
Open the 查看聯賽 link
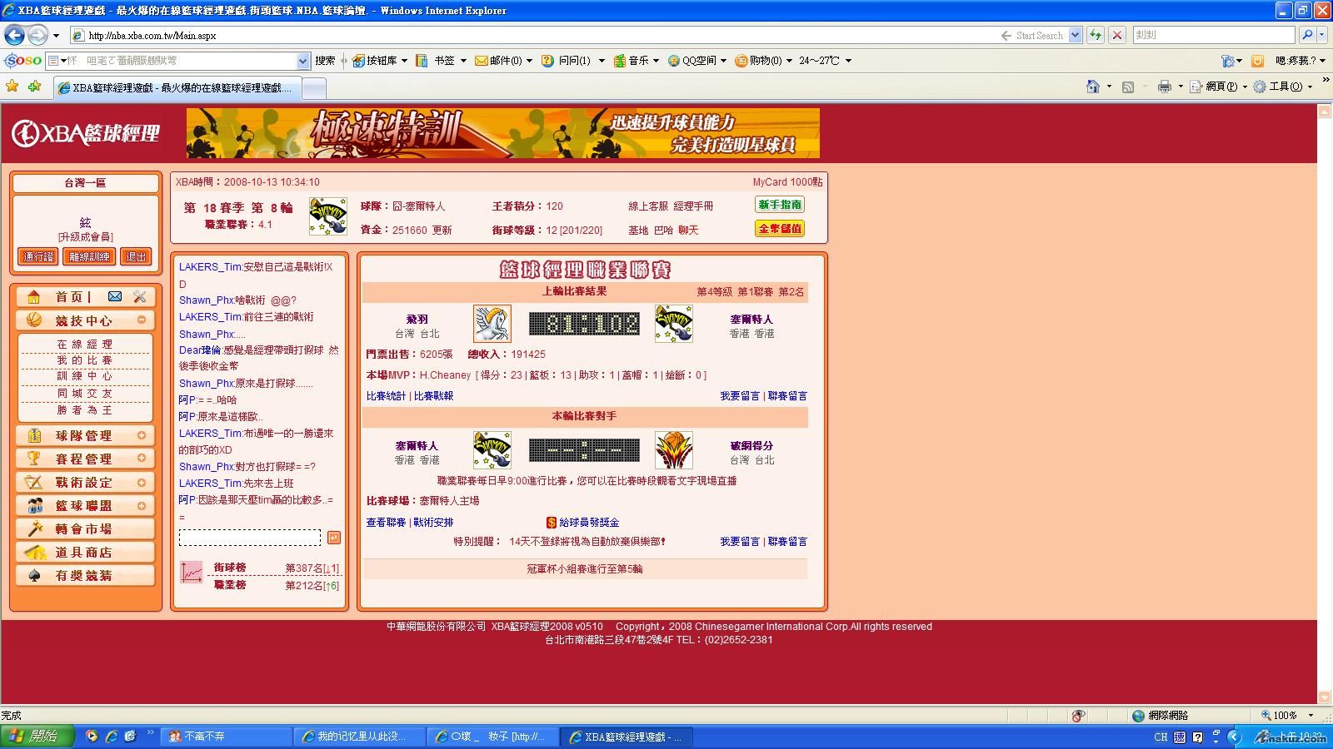pos(386,523)
